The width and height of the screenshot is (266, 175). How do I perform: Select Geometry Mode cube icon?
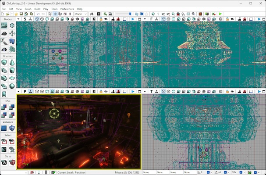coord(12,25)
